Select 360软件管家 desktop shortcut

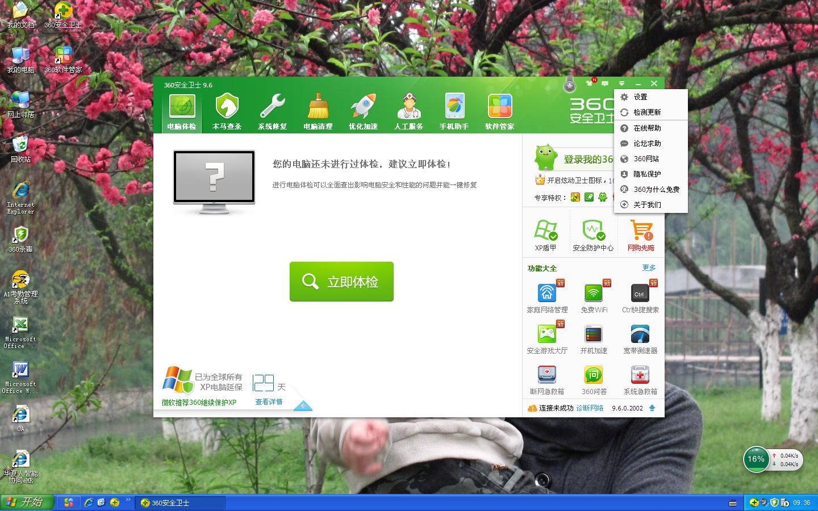click(63, 60)
